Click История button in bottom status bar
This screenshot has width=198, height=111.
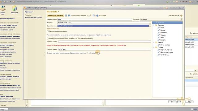pyautogui.click(x=4, y=109)
